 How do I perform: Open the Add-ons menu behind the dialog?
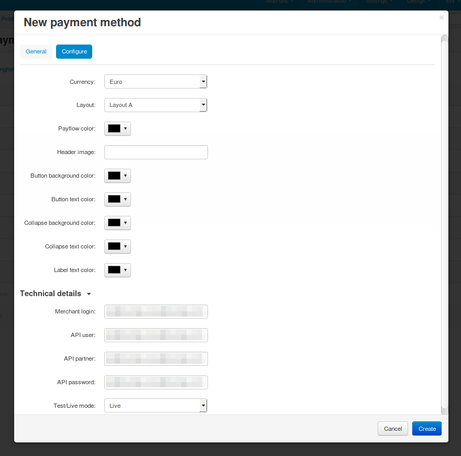point(280,2)
